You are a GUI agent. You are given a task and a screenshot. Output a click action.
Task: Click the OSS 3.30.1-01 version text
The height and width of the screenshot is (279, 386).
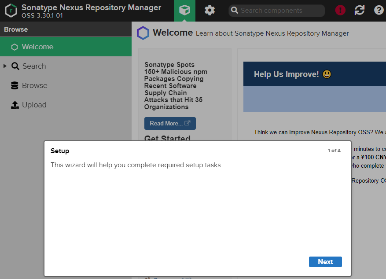(42, 15)
